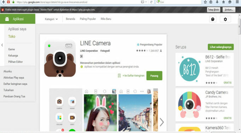Open the canal city screenshot

[x=135, y=113]
